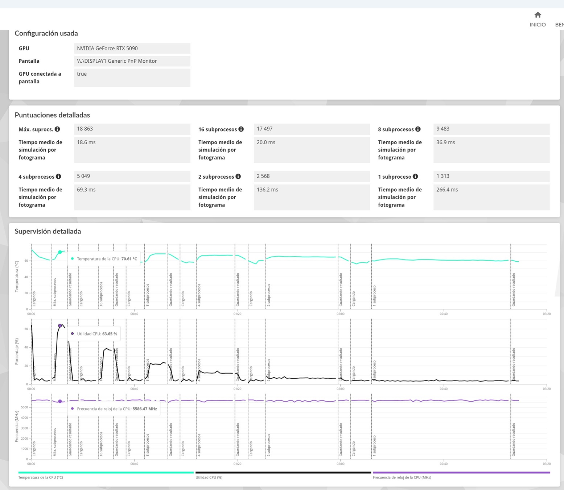Click the purple clock frequency data point

click(x=60, y=401)
